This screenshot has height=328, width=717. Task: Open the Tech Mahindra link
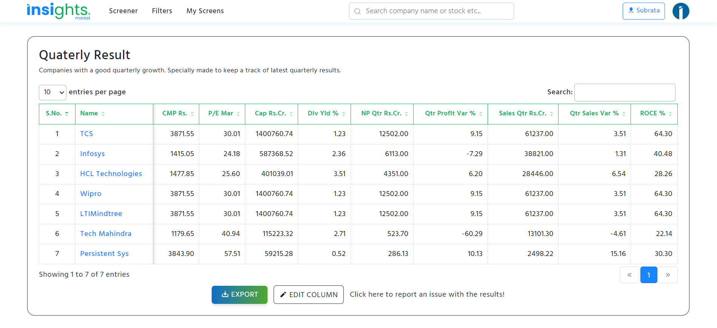[x=106, y=234]
